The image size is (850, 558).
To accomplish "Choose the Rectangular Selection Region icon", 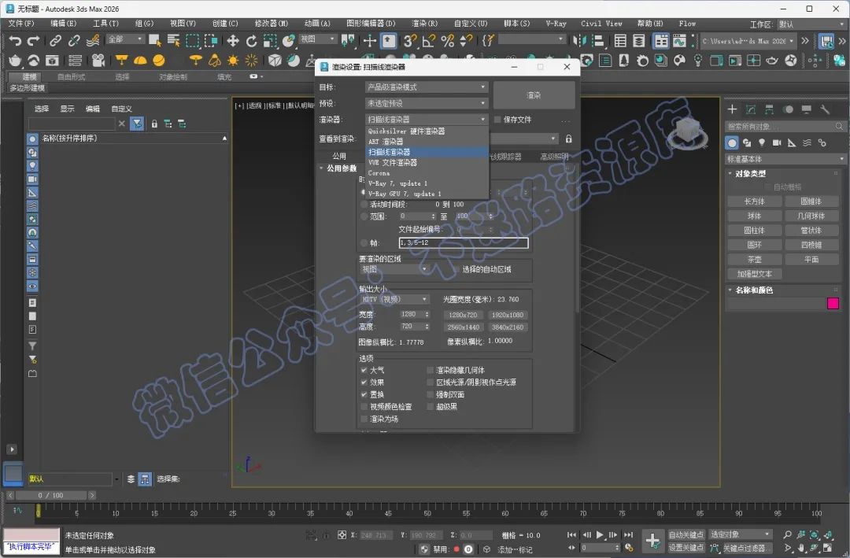I will tap(193, 41).
